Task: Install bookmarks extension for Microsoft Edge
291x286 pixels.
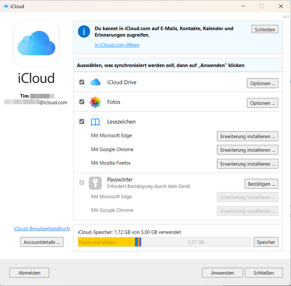Action: pyautogui.click(x=247, y=136)
